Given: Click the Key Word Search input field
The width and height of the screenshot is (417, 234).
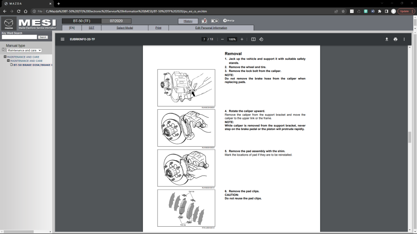Looking at the screenshot, I should pyautogui.click(x=19, y=37).
